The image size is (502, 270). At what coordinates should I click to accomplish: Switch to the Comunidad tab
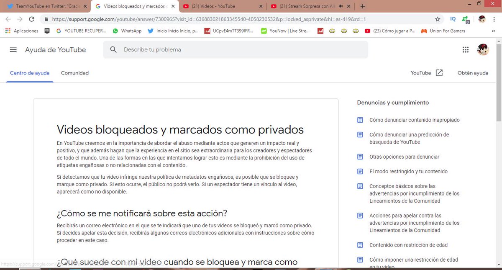tap(75, 73)
